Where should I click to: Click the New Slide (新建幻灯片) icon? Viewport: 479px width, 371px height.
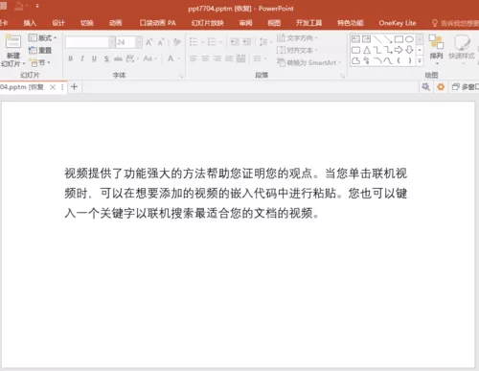[13, 41]
